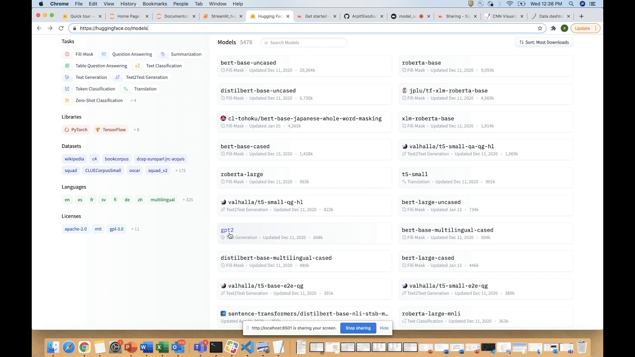Click the Question Answering task icon

click(104, 54)
